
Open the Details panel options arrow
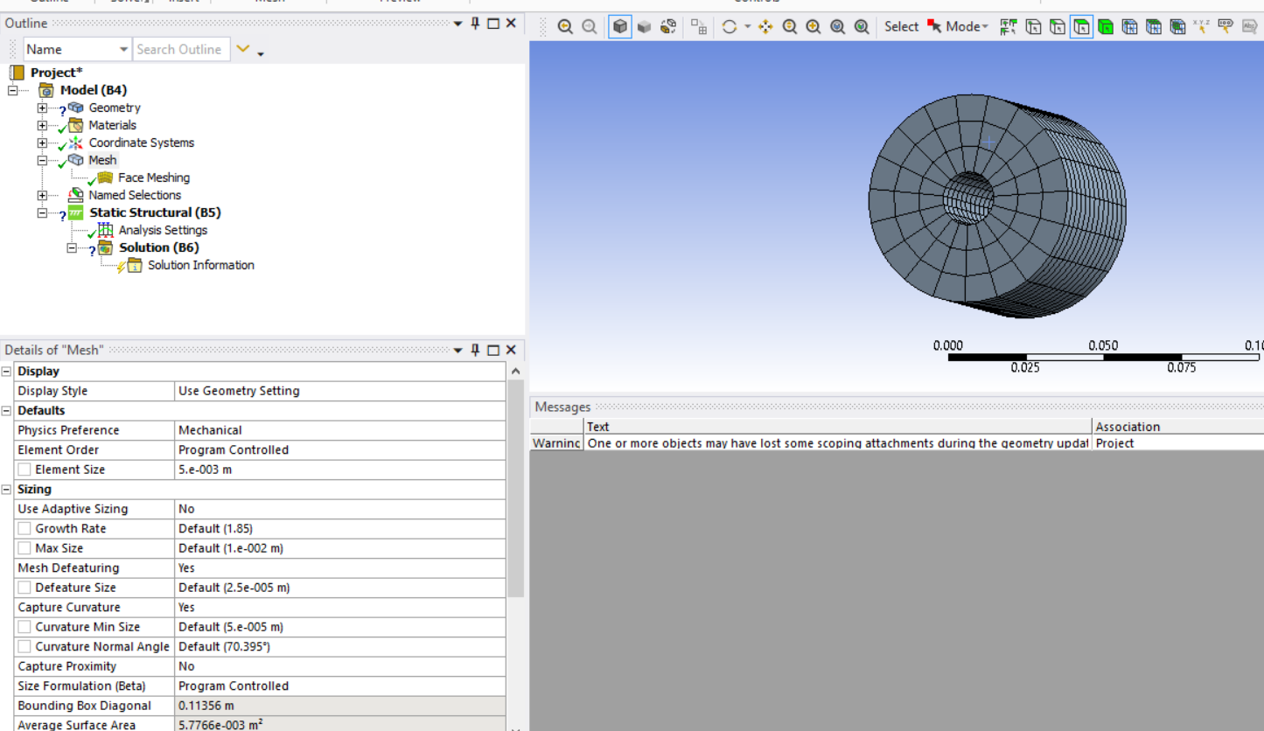pos(457,350)
